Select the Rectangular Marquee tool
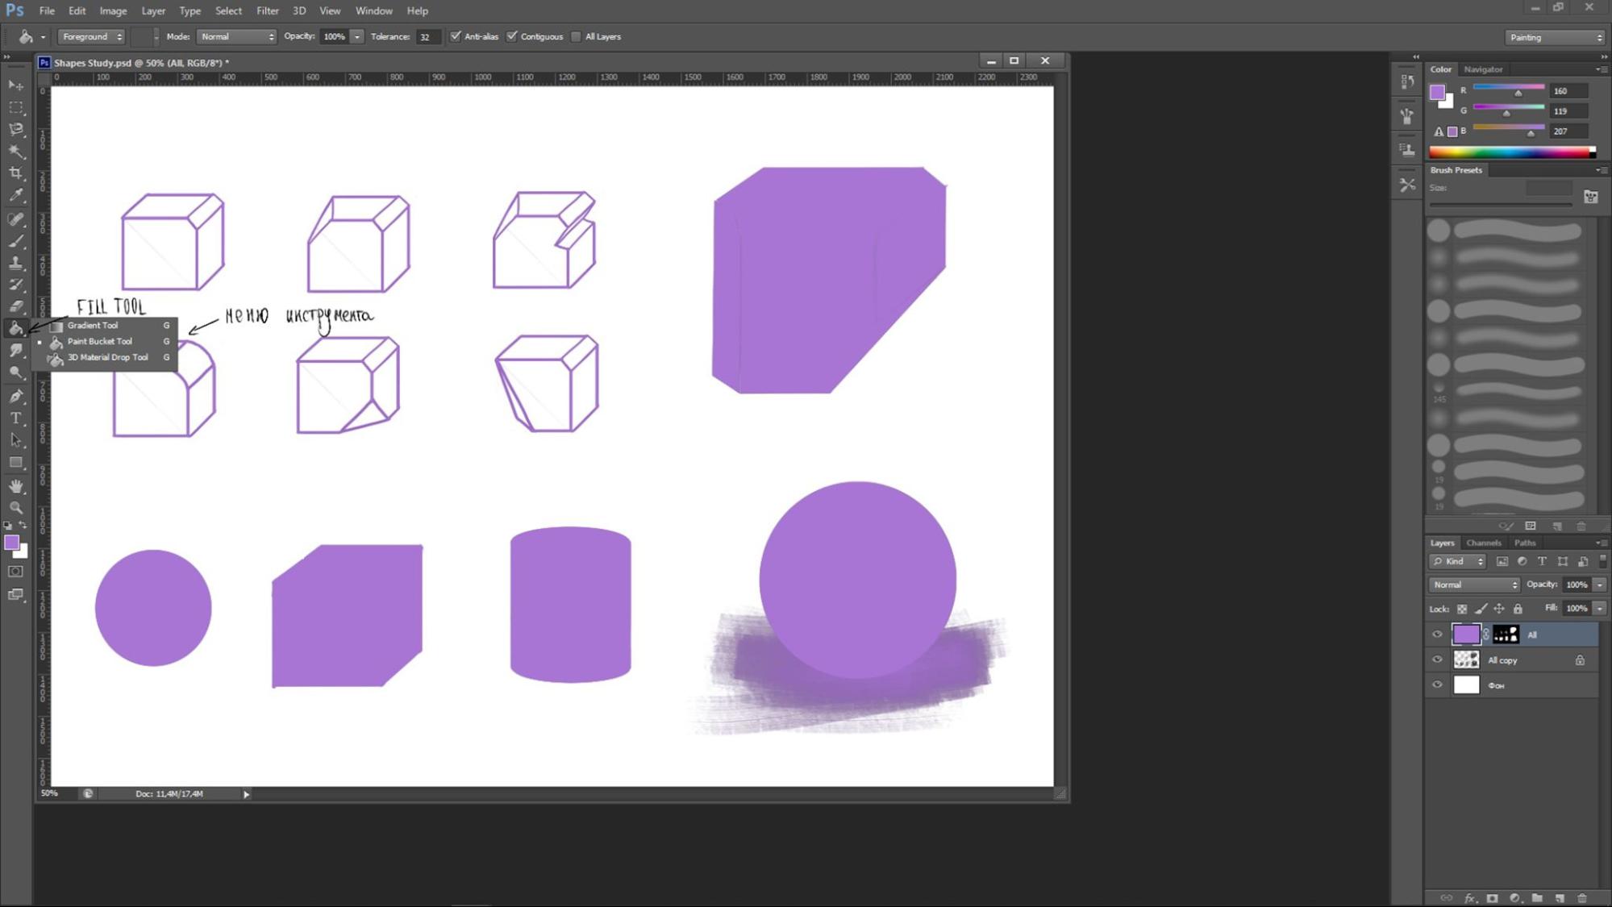 pyautogui.click(x=16, y=107)
